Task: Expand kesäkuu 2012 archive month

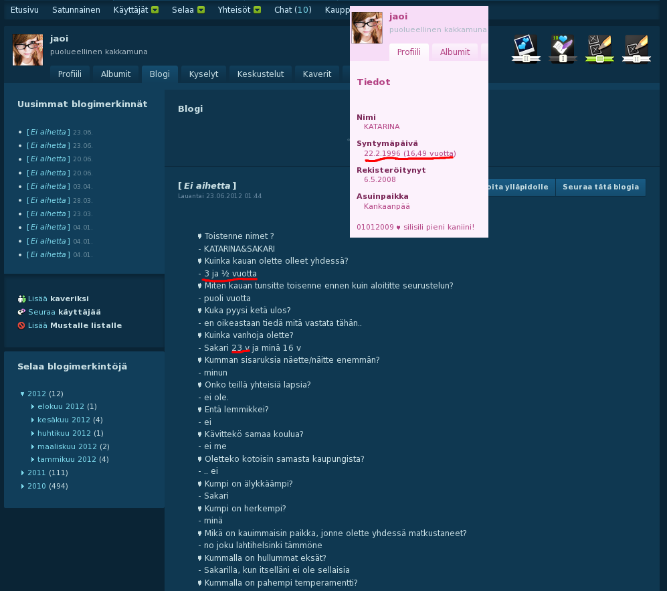Action: point(33,420)
